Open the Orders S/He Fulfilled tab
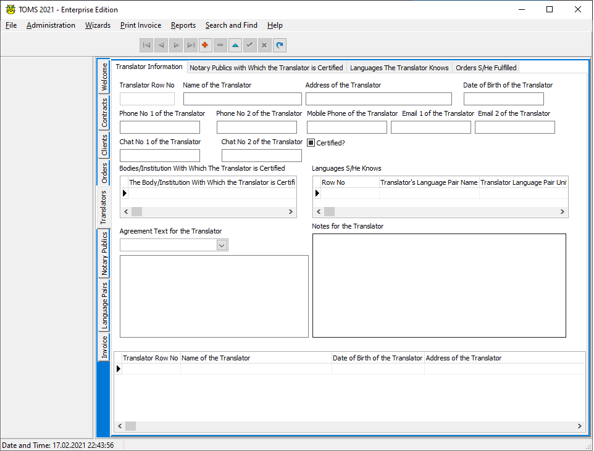594x451 pixels. (486, 68)
